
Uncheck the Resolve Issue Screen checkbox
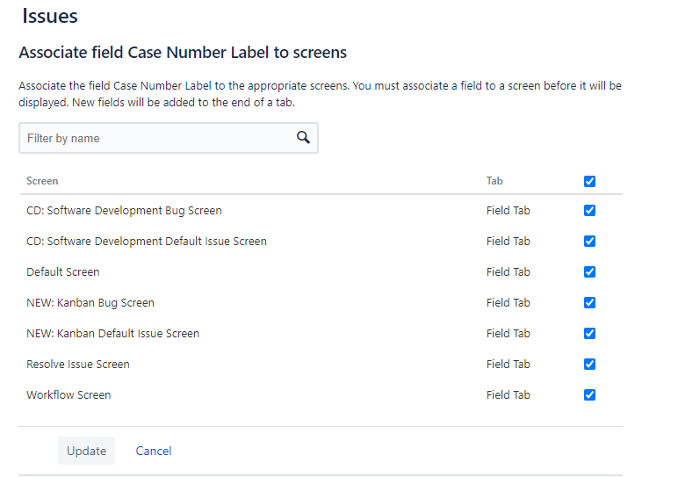tap(589, 365)
